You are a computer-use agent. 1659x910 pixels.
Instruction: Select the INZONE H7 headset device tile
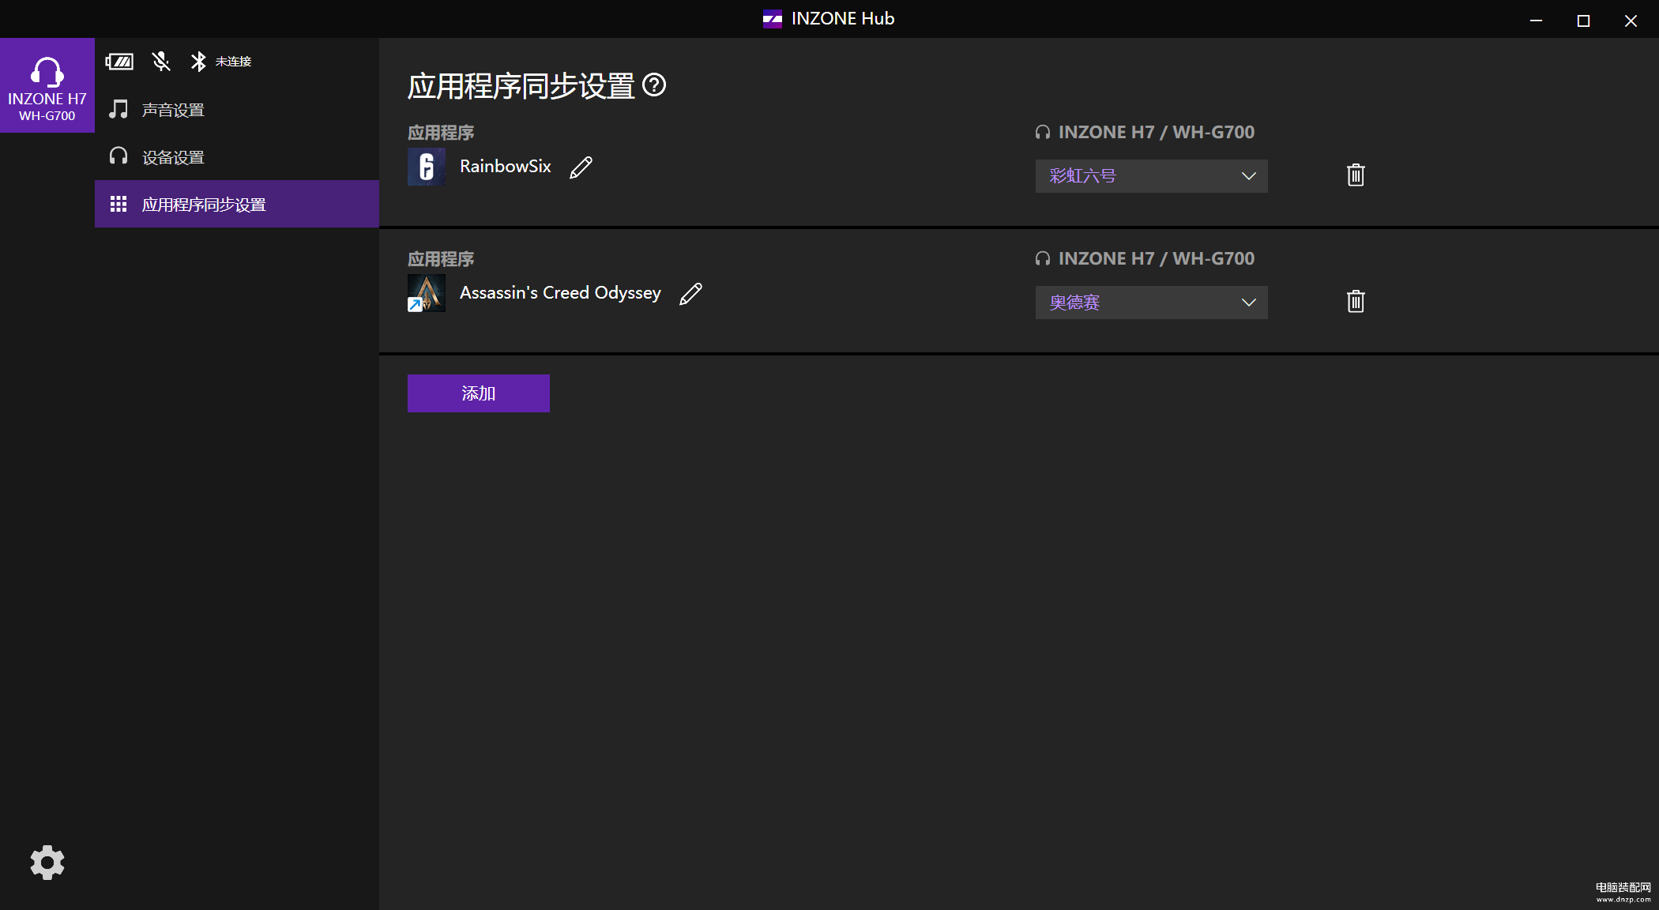47,85
